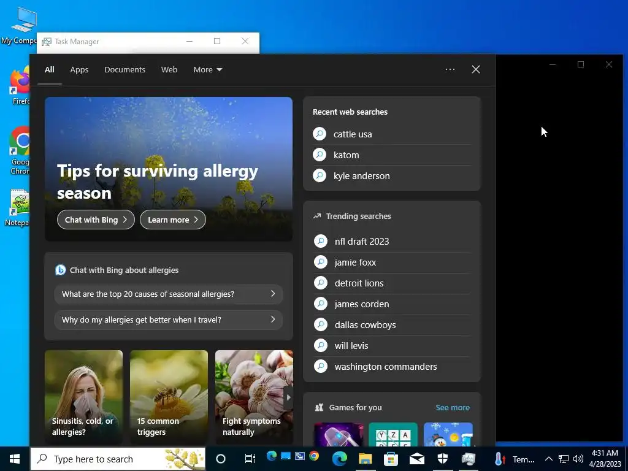The image size is (628, 471).
Task: Open the three-dot options menu
Action: [450, 69]
